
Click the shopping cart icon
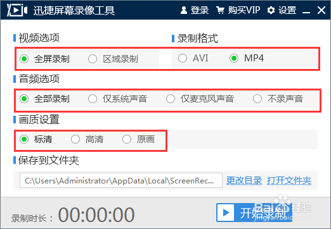tap(220, 10)
